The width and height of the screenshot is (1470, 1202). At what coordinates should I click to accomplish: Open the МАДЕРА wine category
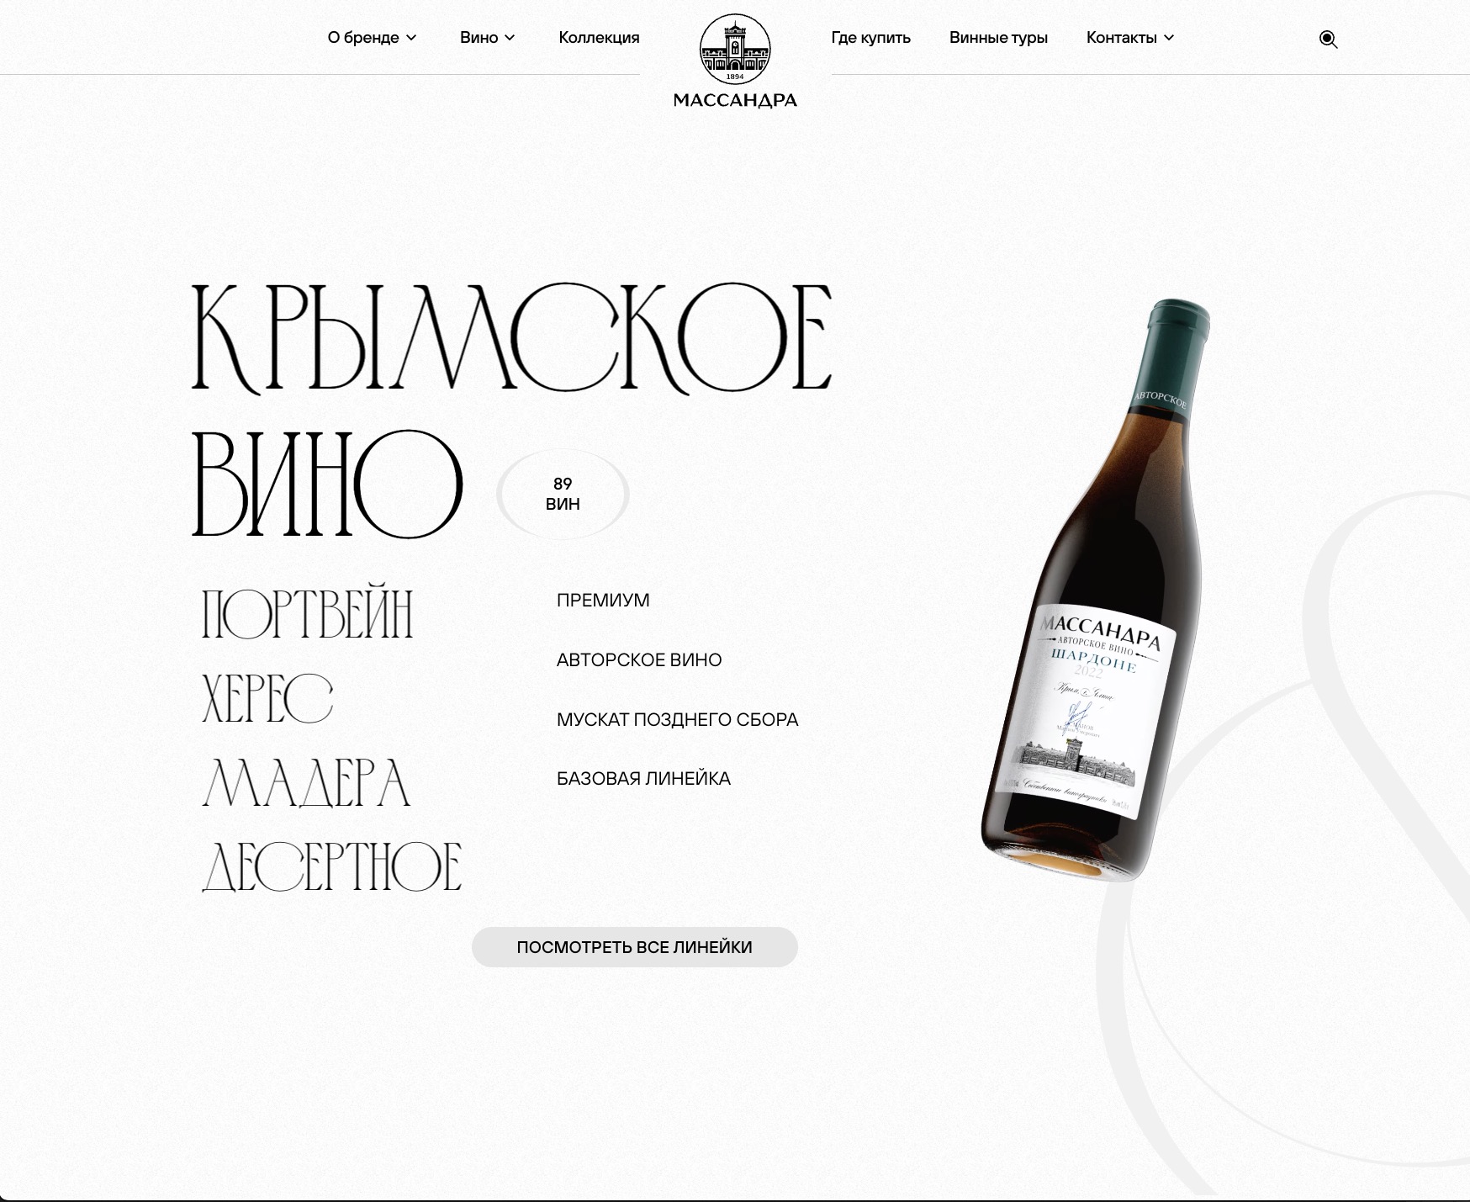[306, 783]
